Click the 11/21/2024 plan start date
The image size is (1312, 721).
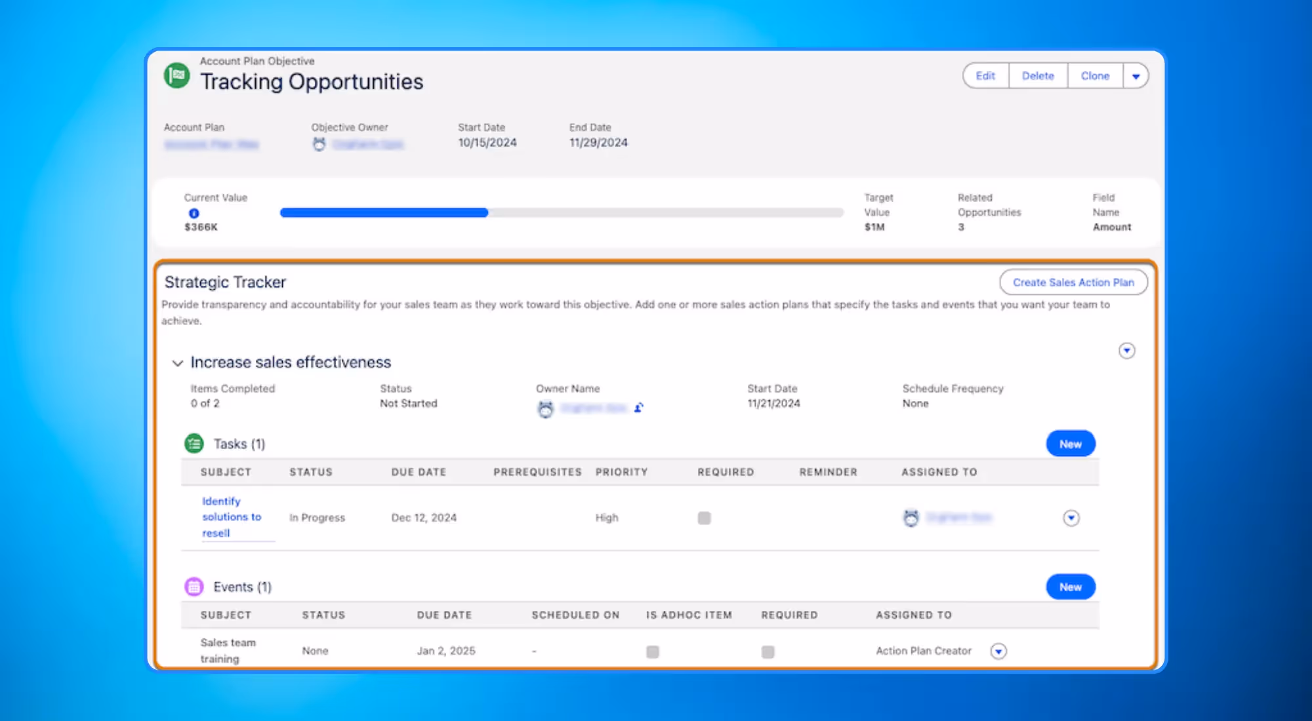(x=773, y=404)
